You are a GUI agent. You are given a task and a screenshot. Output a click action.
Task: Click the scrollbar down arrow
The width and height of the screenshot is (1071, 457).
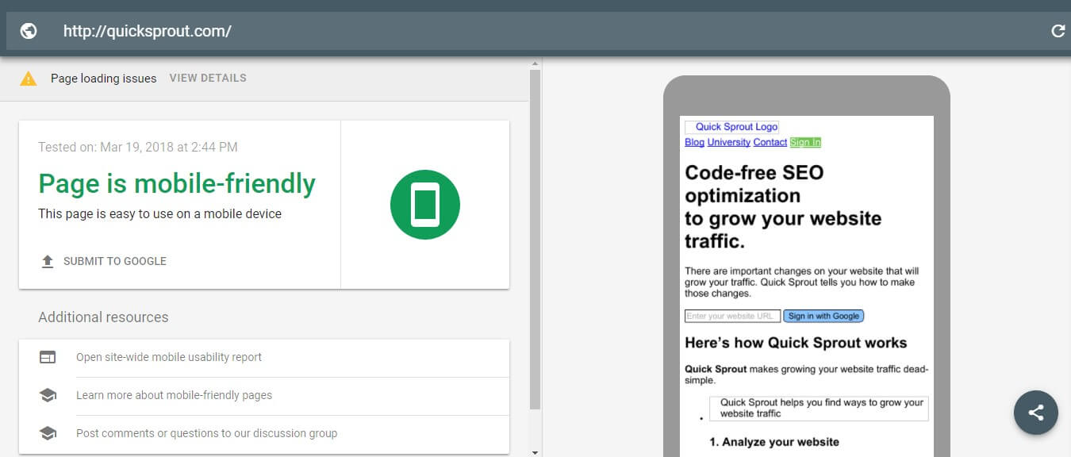pyautogui.click(x=535, y=451)
